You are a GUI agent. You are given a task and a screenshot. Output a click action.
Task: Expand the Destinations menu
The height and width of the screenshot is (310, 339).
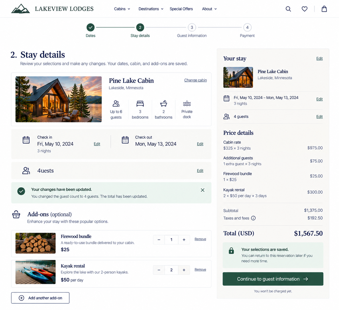point(151,9)
